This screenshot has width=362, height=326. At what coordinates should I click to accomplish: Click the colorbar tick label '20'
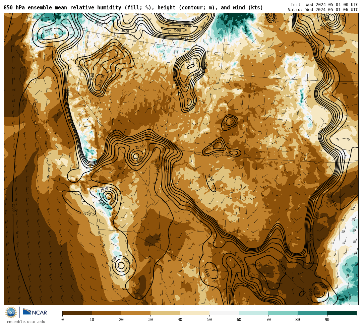coord(121,320)
